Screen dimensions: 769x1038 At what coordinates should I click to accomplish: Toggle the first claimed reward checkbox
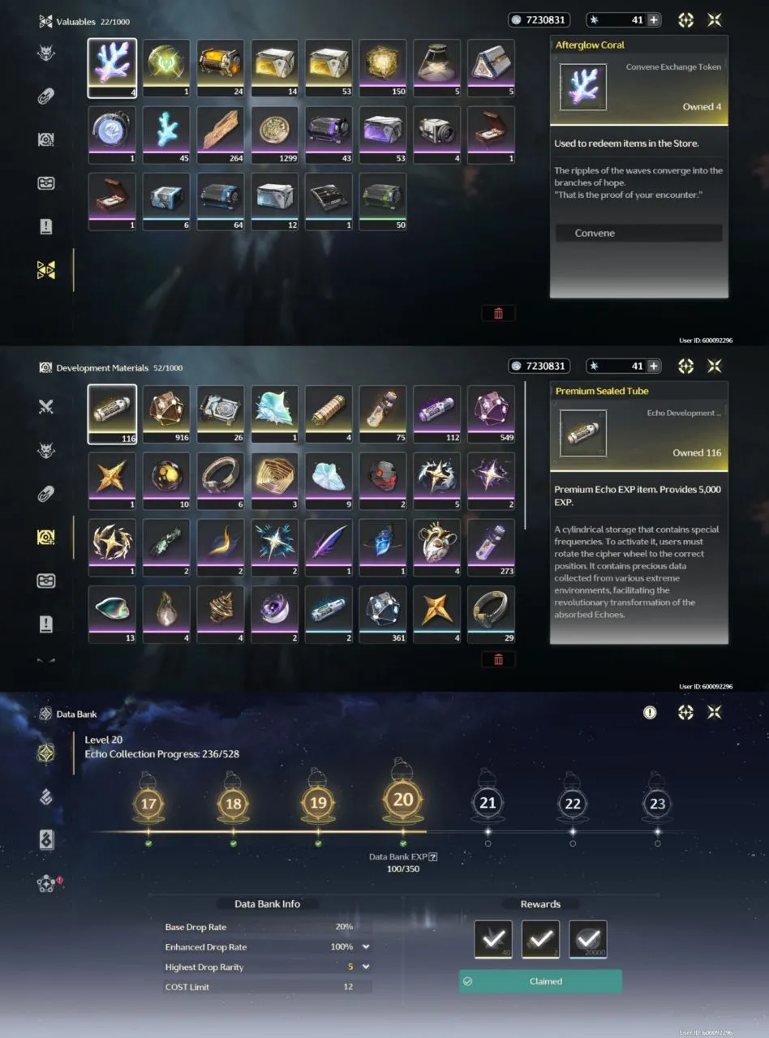point(493,939)
